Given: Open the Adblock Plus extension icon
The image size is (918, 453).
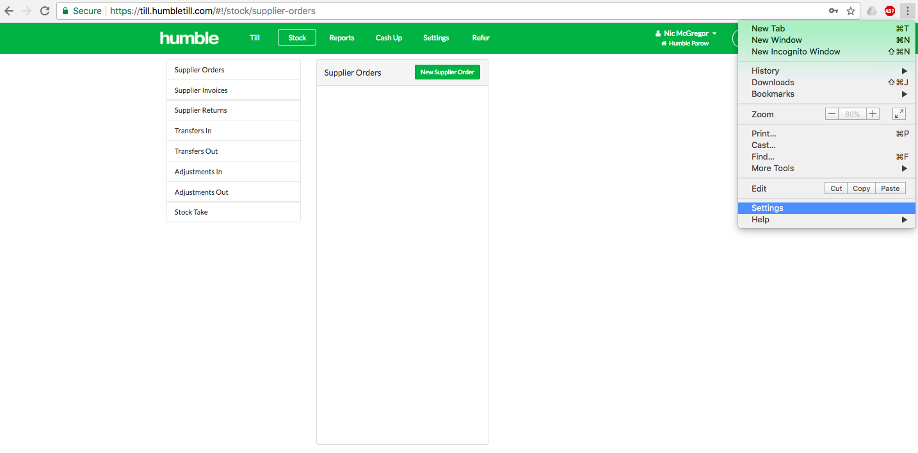Looking at the screenshot, I should (890, 11).
